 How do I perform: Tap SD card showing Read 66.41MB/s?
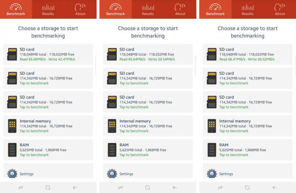[x=247, y=54]
